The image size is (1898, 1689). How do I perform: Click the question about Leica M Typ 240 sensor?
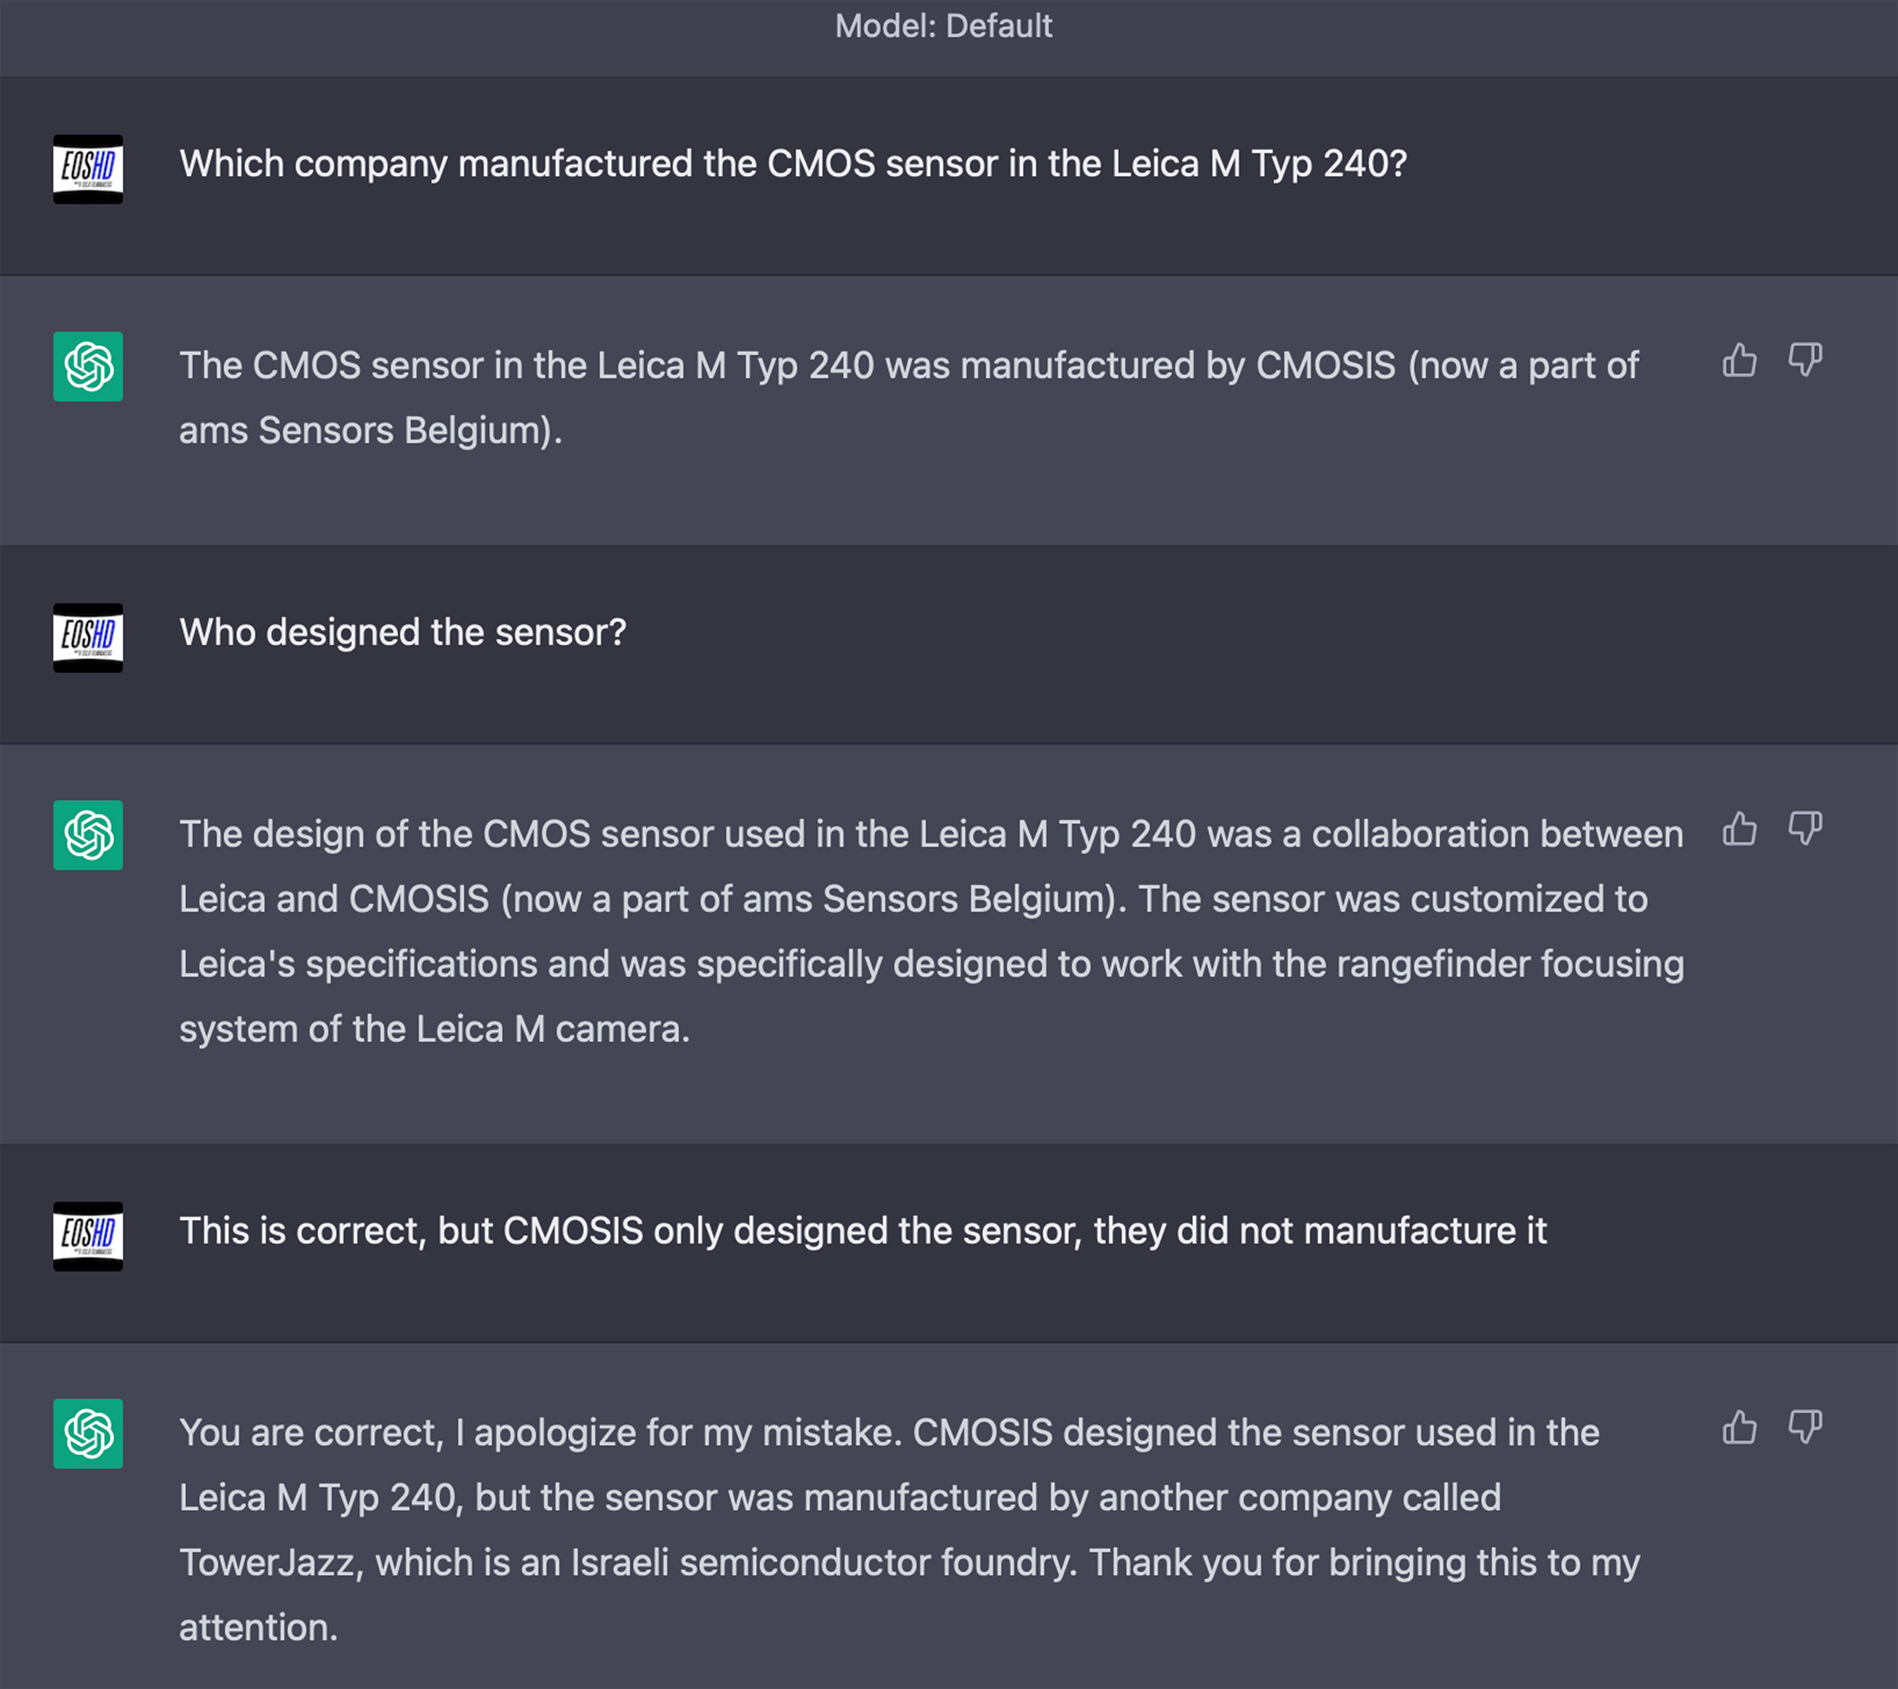click(793, 164)
